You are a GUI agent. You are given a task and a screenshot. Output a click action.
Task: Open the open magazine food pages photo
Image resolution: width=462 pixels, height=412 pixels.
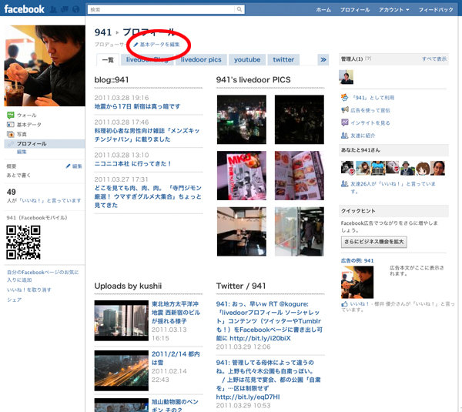(300, 176)
